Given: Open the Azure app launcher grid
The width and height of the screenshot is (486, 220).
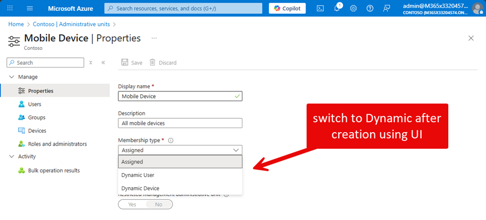Looking at the screenshot, I should tap(10, 8).
